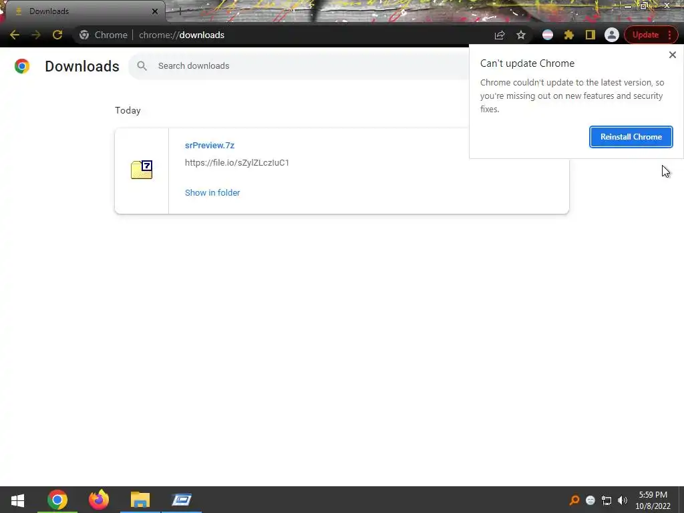This screenshot has width=684, height=513.
Task: Click the Chrome logo beside Downloads
Action: click(22, 66)
